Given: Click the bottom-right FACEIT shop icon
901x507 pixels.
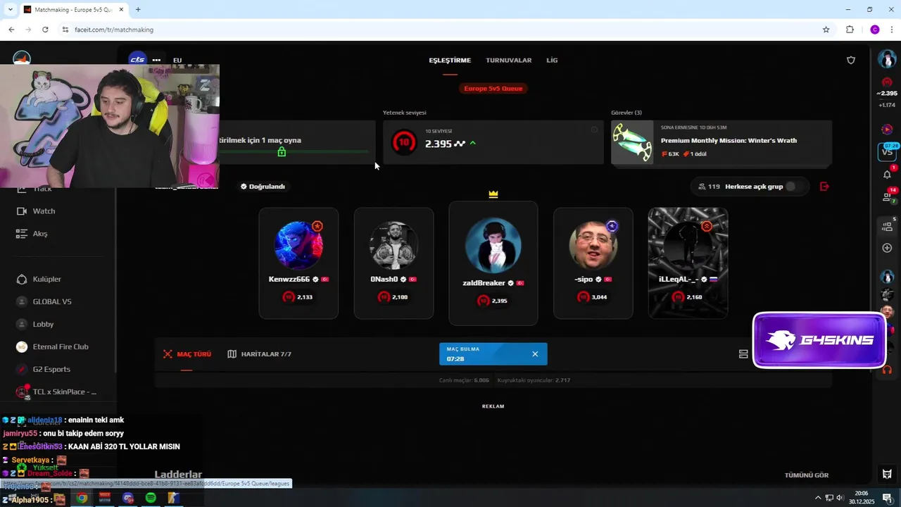Looking at the screenshot, I should [x=887, y=474].
